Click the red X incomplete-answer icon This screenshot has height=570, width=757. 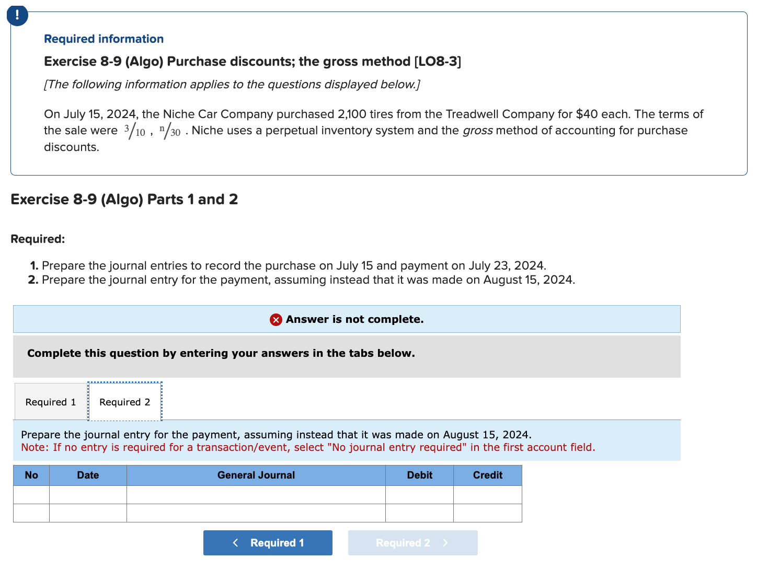(x=276, y=319)
